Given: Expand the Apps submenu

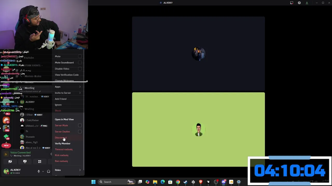Looking at the screenshot, I should click(x=68, y=87).
